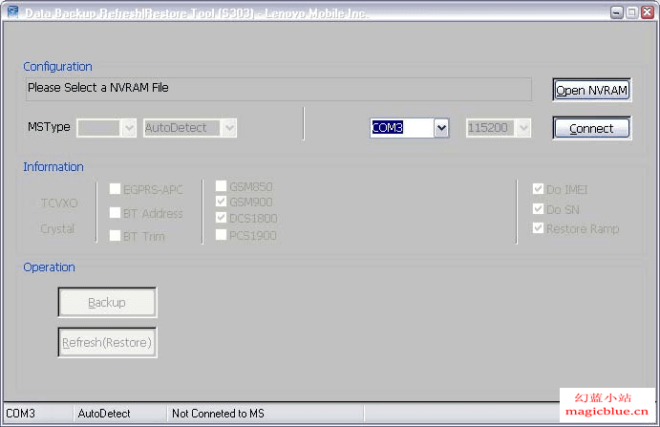Uncheck the GSM900 band checkbox

click(221, 202)
